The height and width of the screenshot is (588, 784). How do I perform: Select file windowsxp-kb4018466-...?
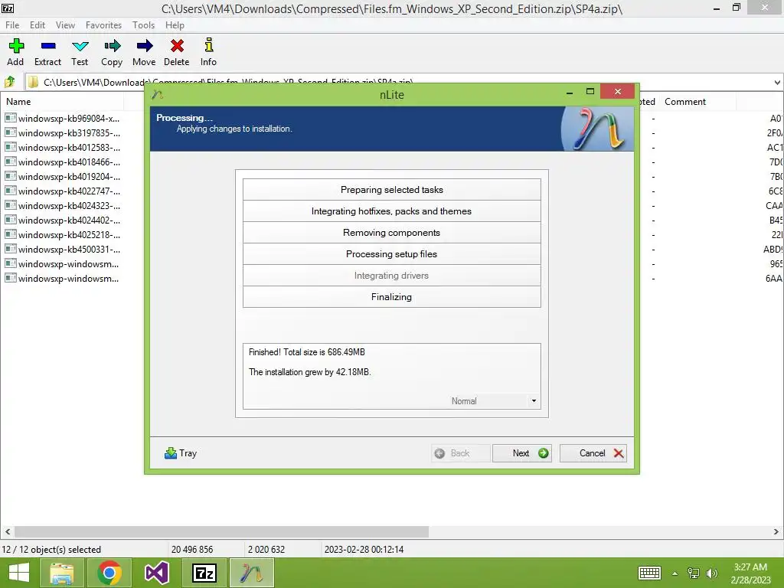click(69, 162)
